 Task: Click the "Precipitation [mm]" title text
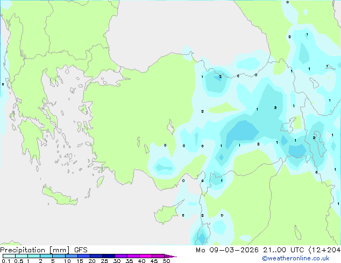(35, 250)
